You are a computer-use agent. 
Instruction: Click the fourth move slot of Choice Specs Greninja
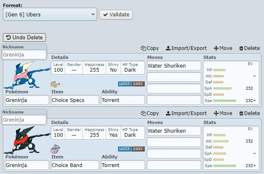pos(174,100)
